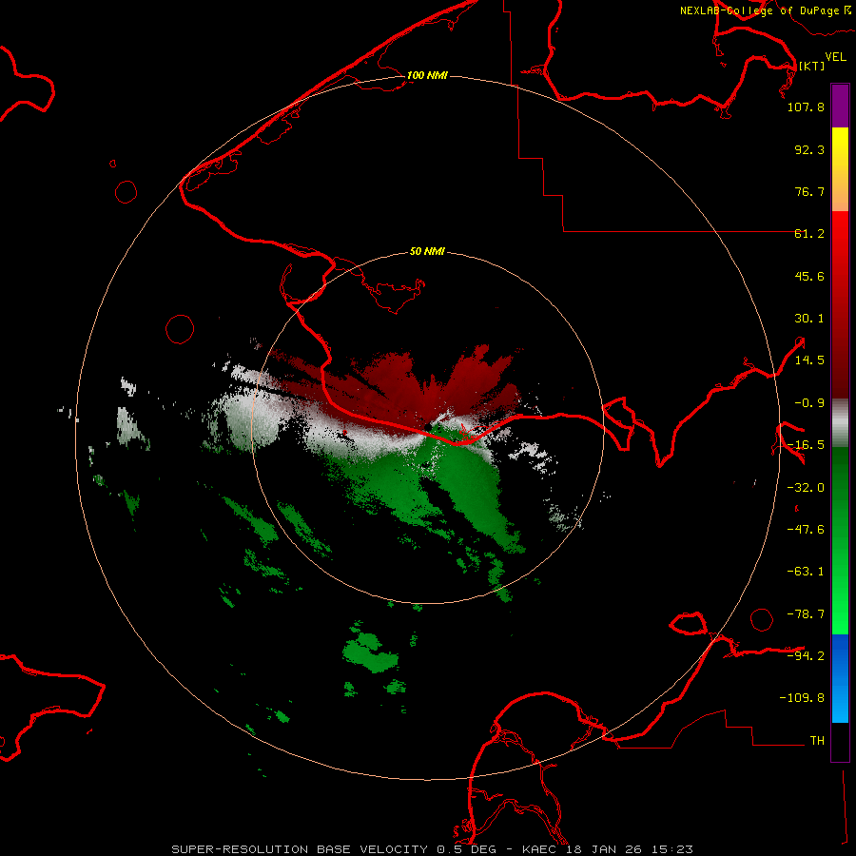This screenshot has height=856, width=856.
Task: Click the -63.1 legend value
Action: click(x=806, y=572)
